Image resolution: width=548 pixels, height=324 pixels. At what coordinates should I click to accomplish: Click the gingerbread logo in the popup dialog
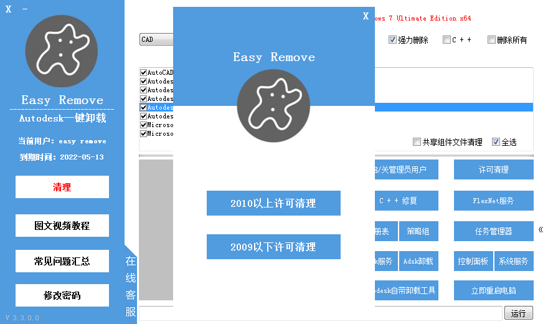(x=273, y=105)
